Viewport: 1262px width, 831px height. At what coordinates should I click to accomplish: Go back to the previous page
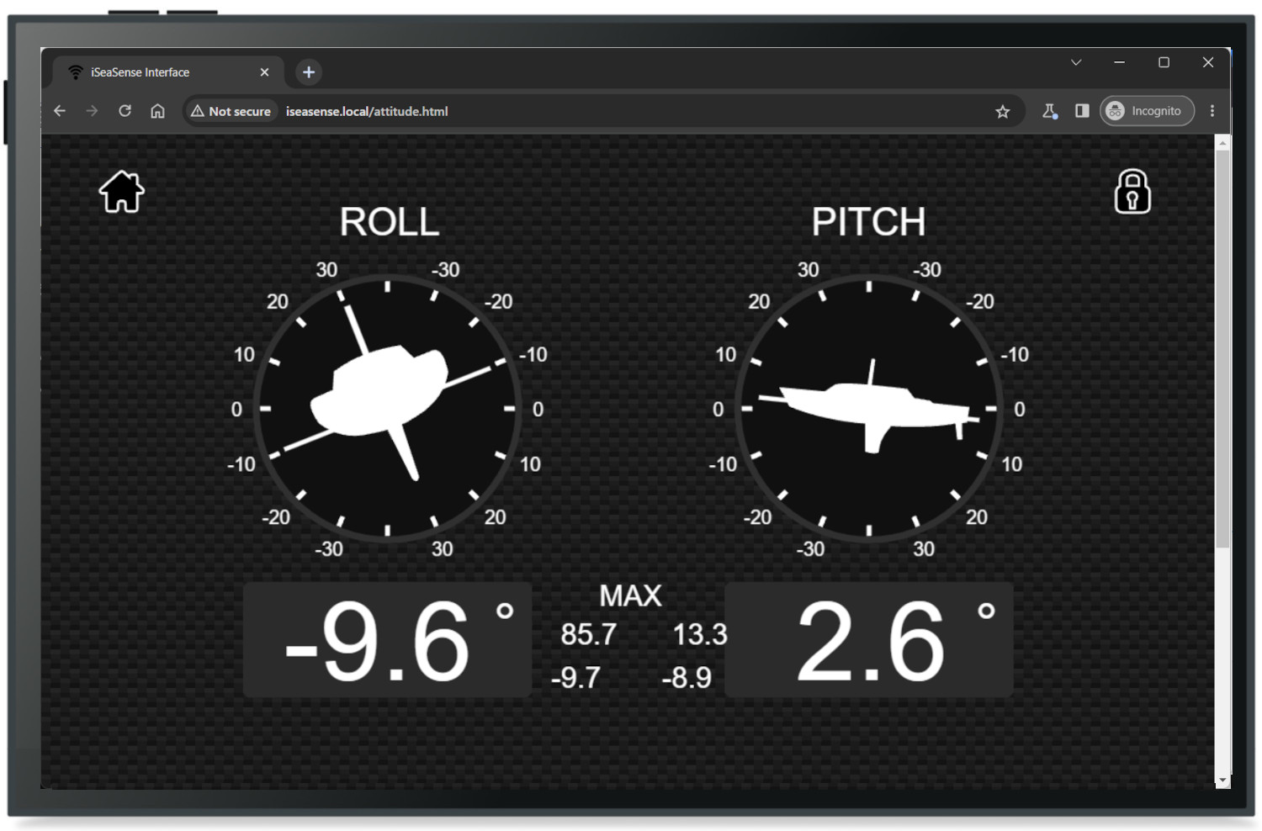(x=60, y=111)
